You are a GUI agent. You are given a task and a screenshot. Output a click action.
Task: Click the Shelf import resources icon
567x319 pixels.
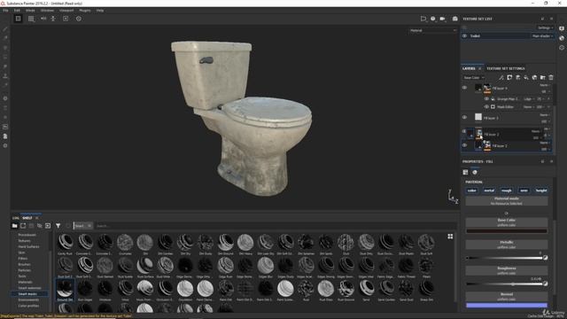coord(48,226)
